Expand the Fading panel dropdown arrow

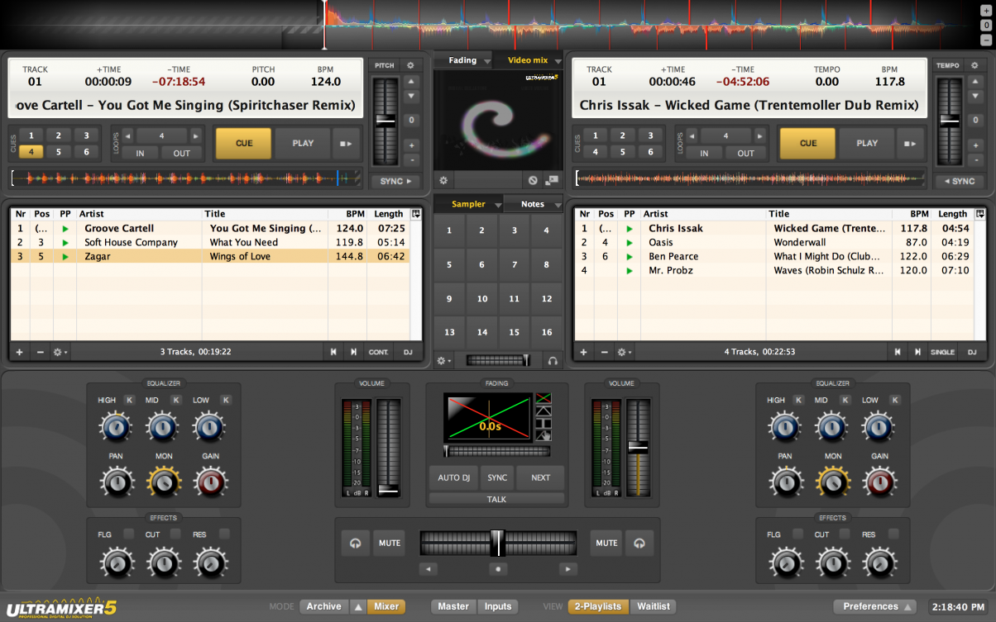click(486, 61)
